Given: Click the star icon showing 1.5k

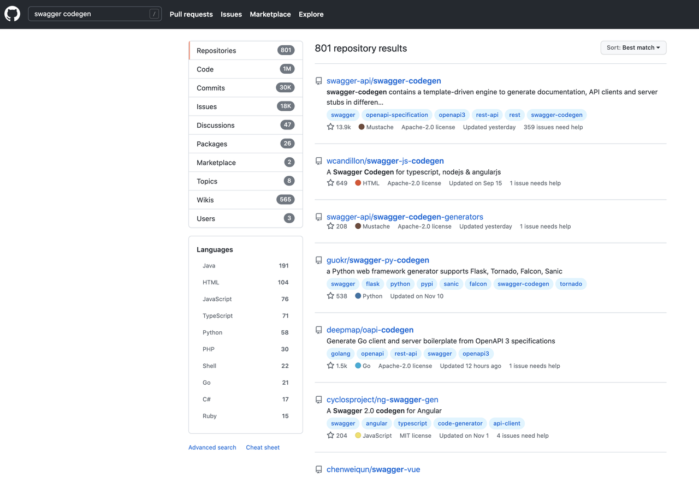Looking at the screenshot, I should pos(330,366).
